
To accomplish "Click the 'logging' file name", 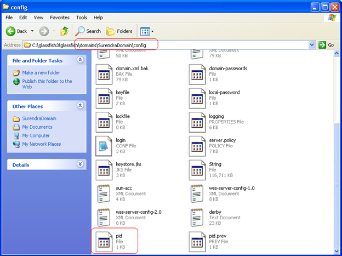I will 216,116.
